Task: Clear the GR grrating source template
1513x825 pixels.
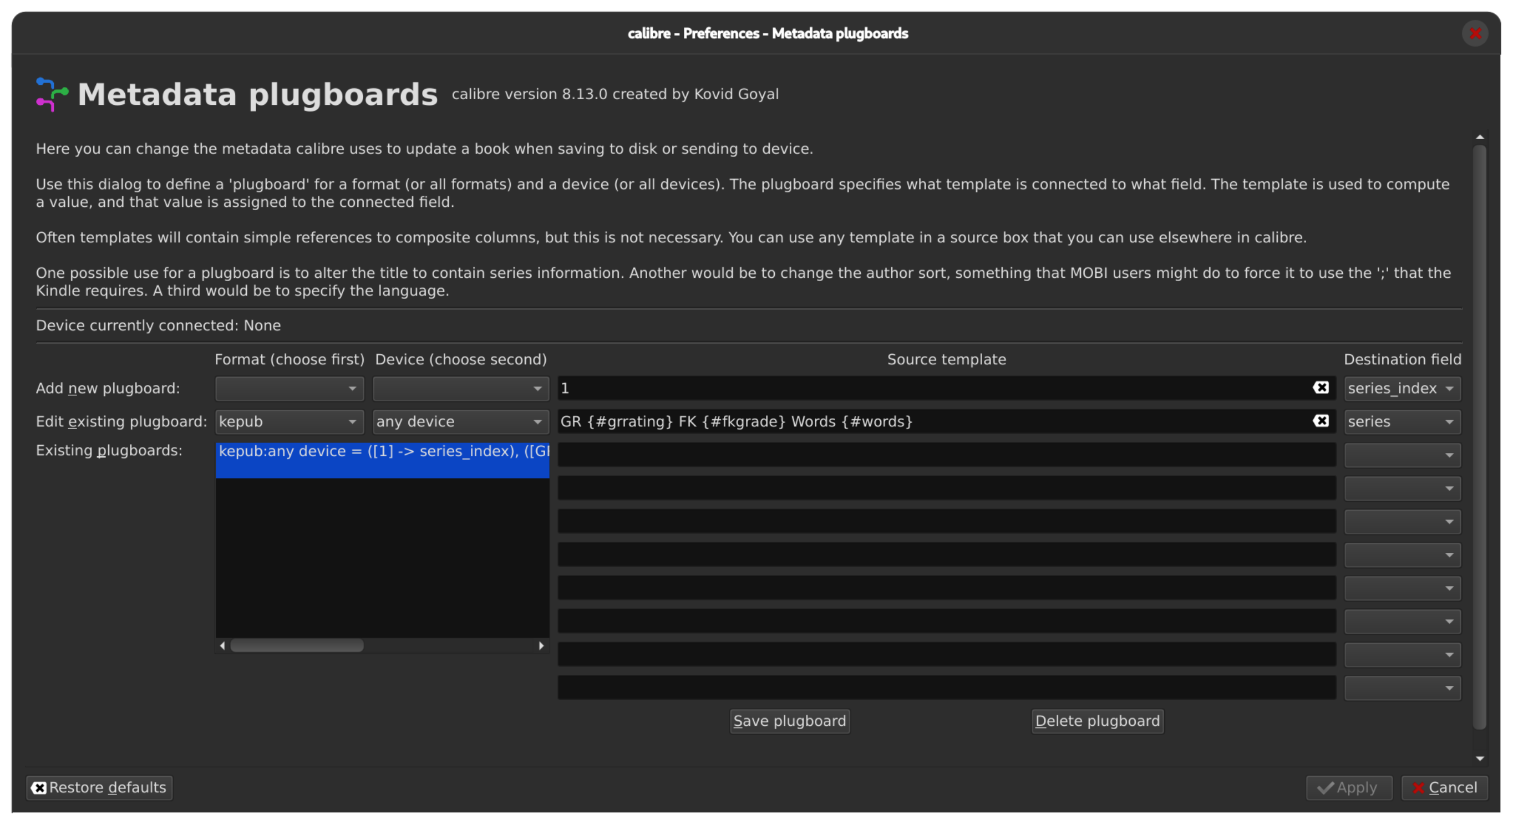Action: (x=1321, y=421)
